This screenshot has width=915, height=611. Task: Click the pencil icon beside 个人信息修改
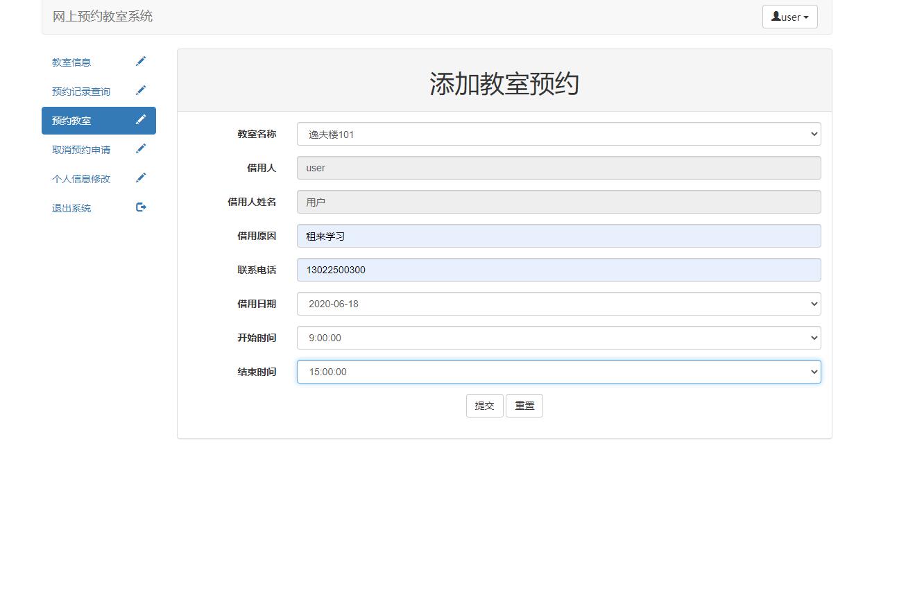click(x=141, y=178)
